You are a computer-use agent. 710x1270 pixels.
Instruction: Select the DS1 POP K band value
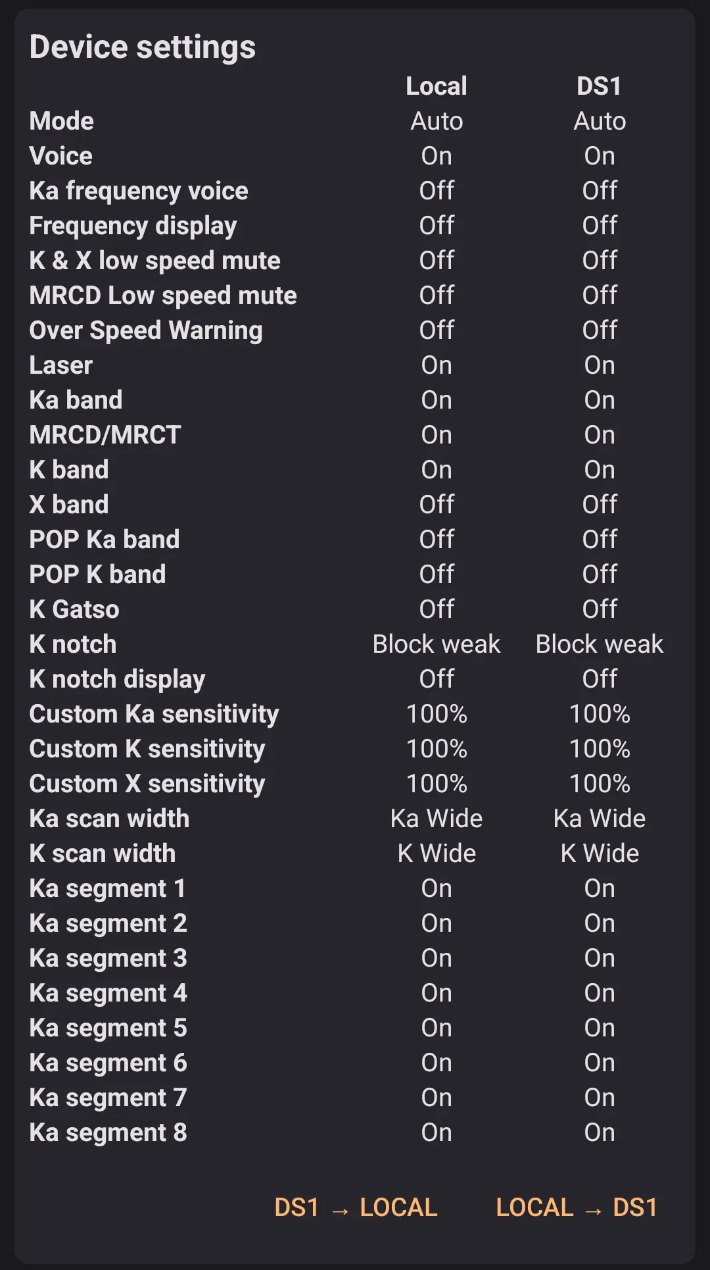click(x=600, y=574)
